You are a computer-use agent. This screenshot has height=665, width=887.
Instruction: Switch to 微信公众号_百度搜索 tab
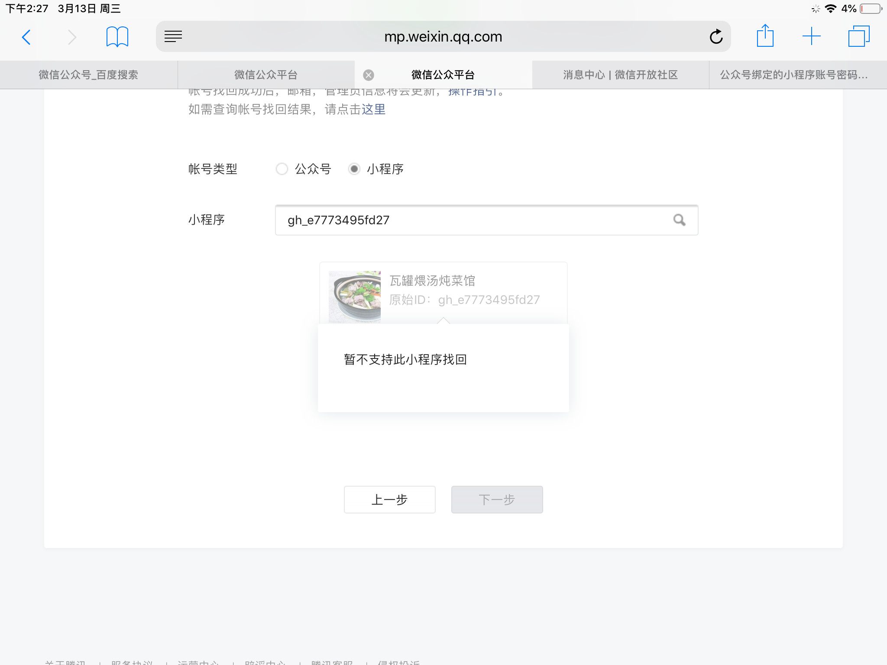coord(88,75)
